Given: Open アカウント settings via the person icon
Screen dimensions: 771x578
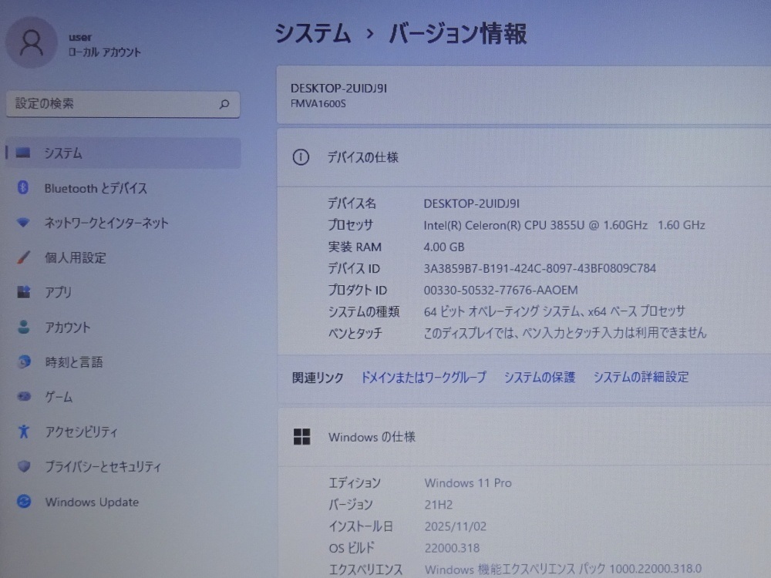Looking at the screenshot, I should 23,327.
